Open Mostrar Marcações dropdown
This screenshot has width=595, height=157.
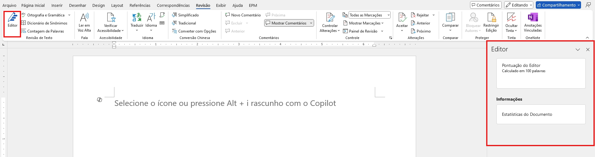coord(363,23)
